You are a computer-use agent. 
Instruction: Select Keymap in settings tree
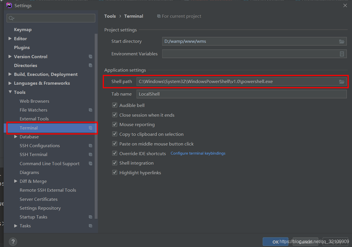pos(23,30)
